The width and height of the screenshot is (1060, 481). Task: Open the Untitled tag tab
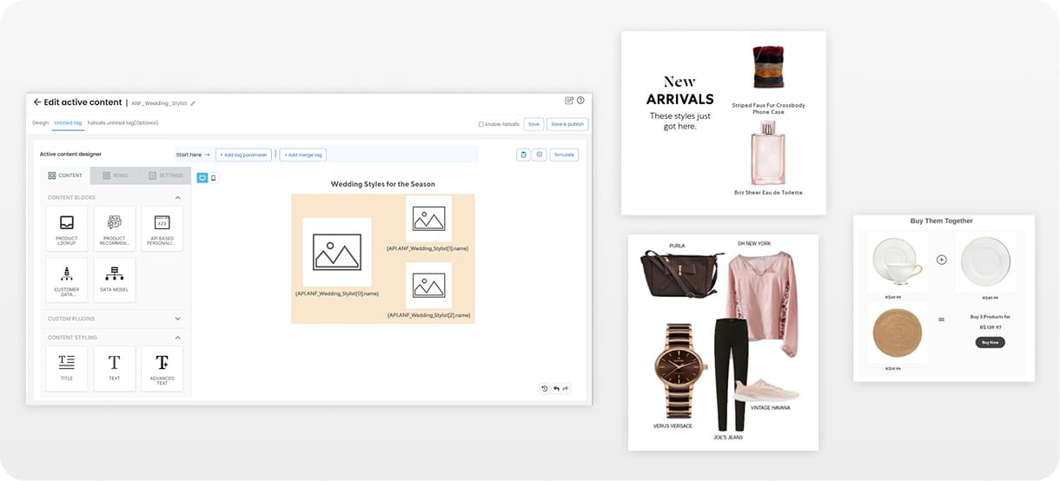(x=68, y=122)
